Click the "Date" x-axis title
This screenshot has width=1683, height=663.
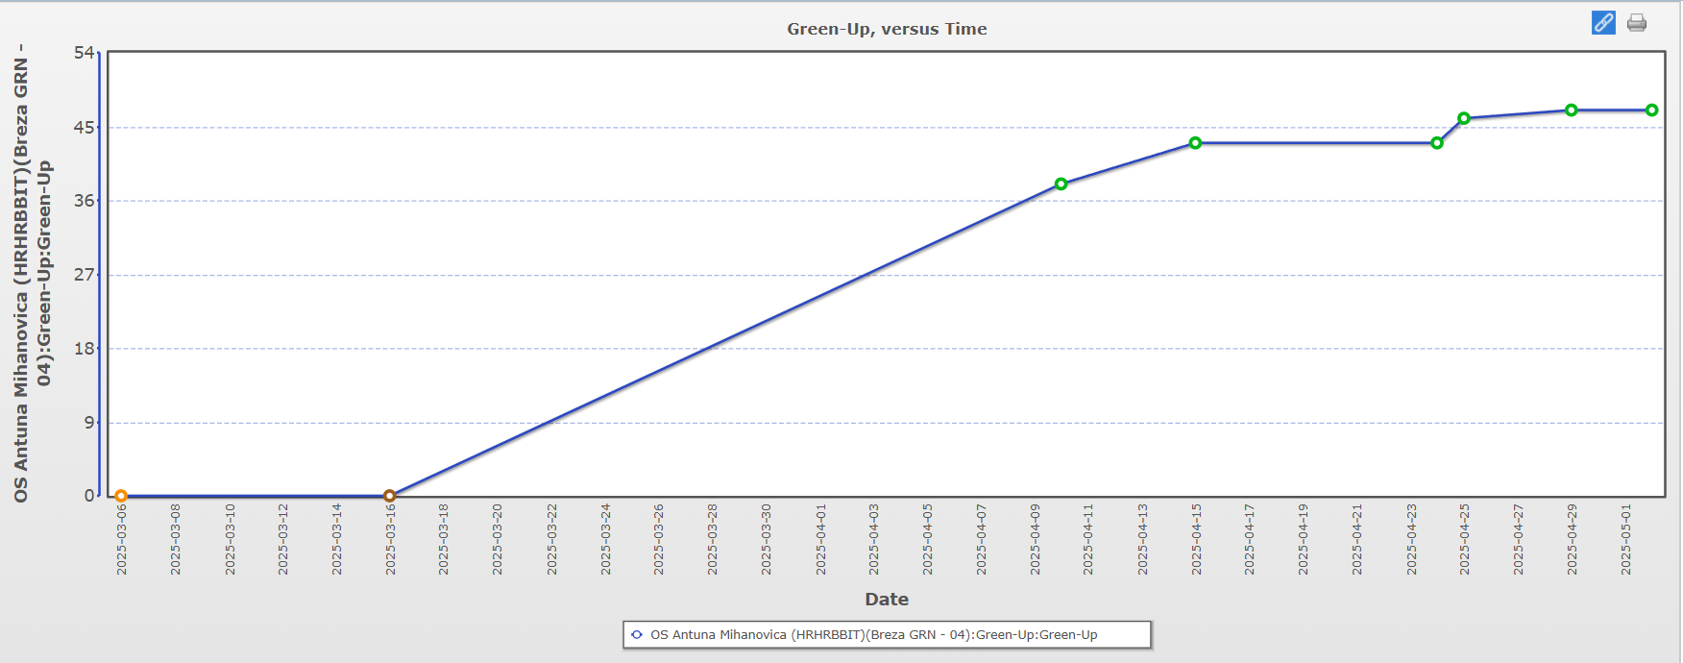tap(886, 600)
